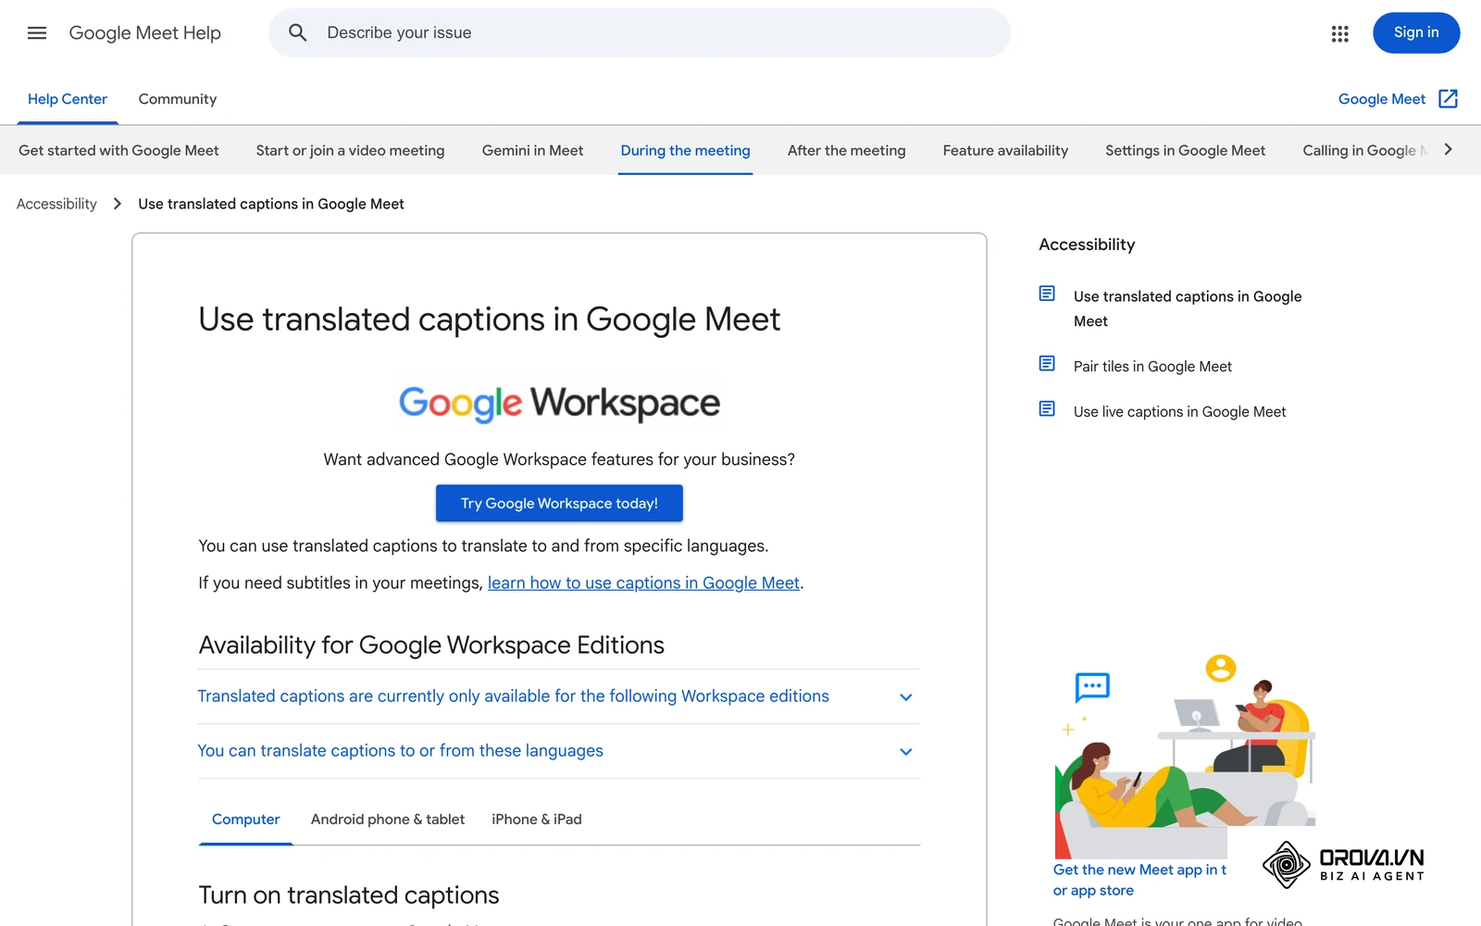Click the Meet app promo illustration
Screen dimensions: 1481x926
pos(1185,755)
